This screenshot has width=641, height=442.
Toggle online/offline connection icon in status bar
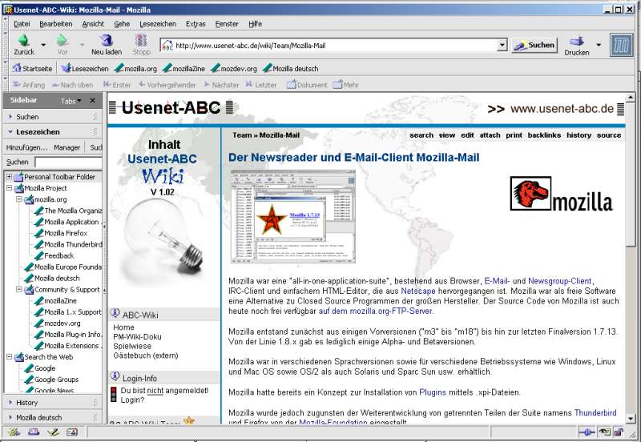click(587, 433)
